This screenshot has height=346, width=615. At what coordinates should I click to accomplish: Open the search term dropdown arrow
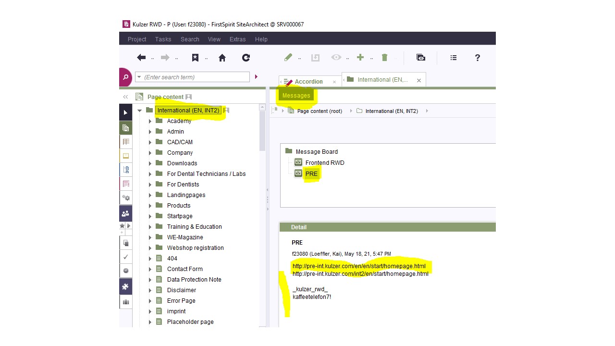[x=139, y=77]
